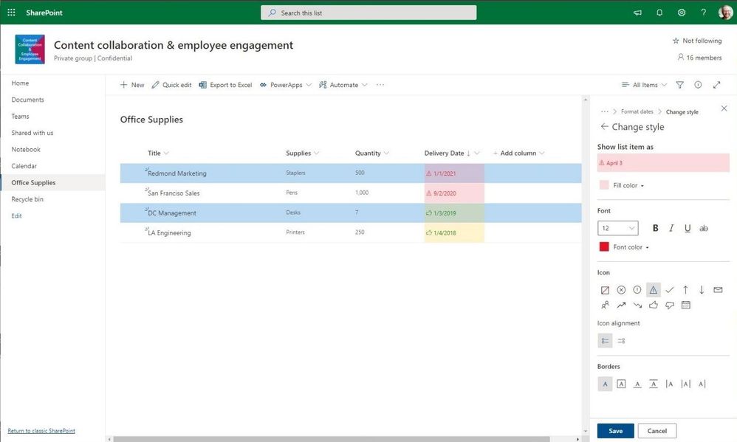This screenshot has height=442, width=737.
Task: Open the help question mark
Action: tap(703, 13)
